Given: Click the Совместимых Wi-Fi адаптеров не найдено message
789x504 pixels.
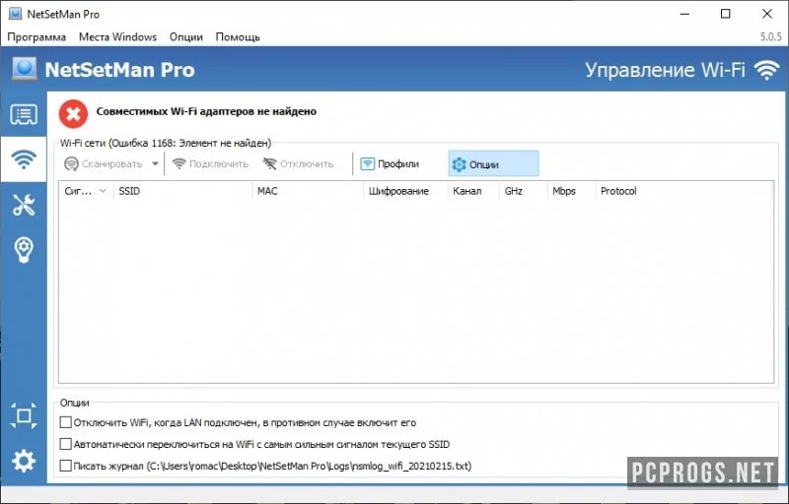Looking at the screenshot, I should coord(206,111).
